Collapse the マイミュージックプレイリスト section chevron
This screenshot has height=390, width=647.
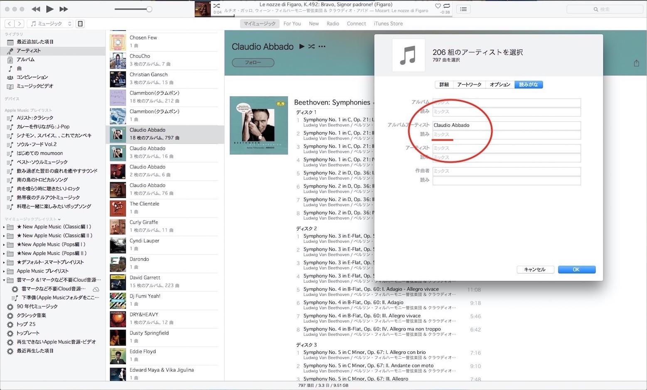[x=59, y=220]
